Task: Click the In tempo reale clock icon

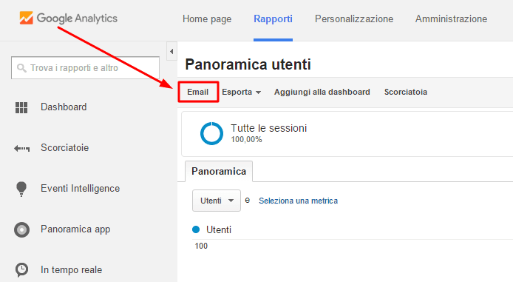Action: (x=21, y=270)
